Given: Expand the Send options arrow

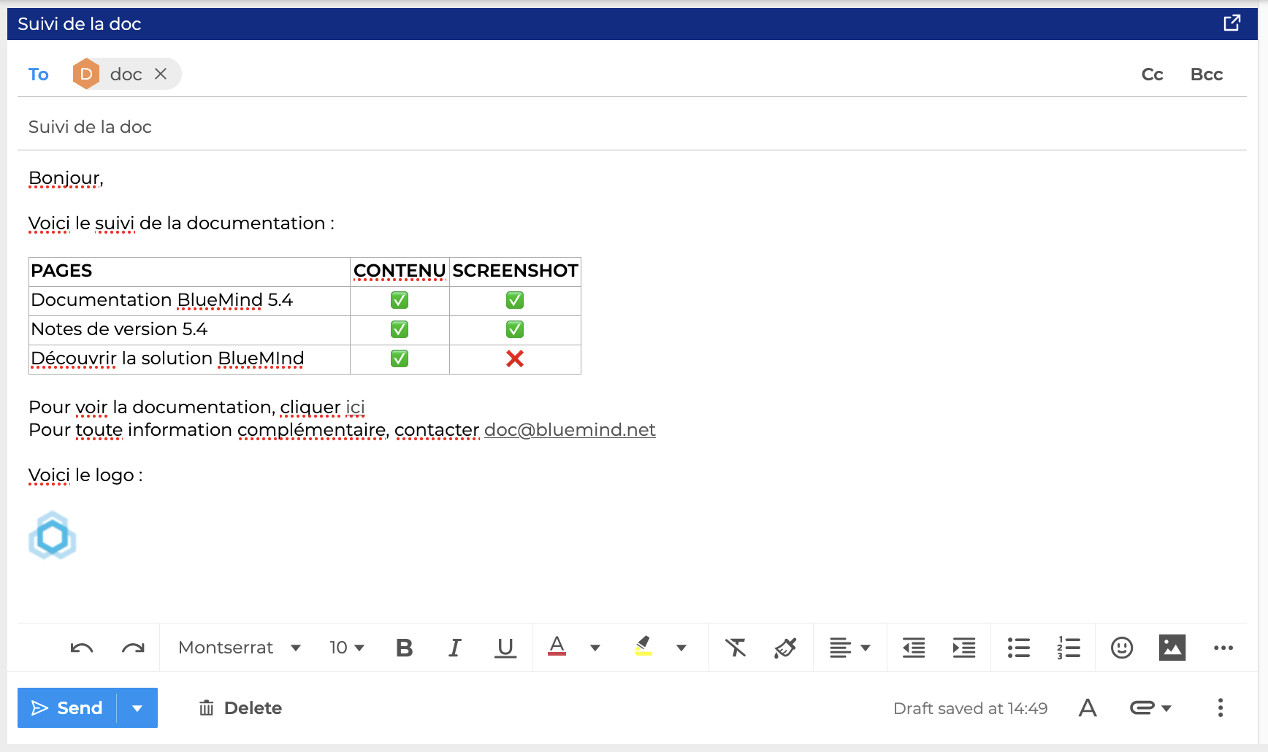Looking at the screenshot, I should coord(137,708).
